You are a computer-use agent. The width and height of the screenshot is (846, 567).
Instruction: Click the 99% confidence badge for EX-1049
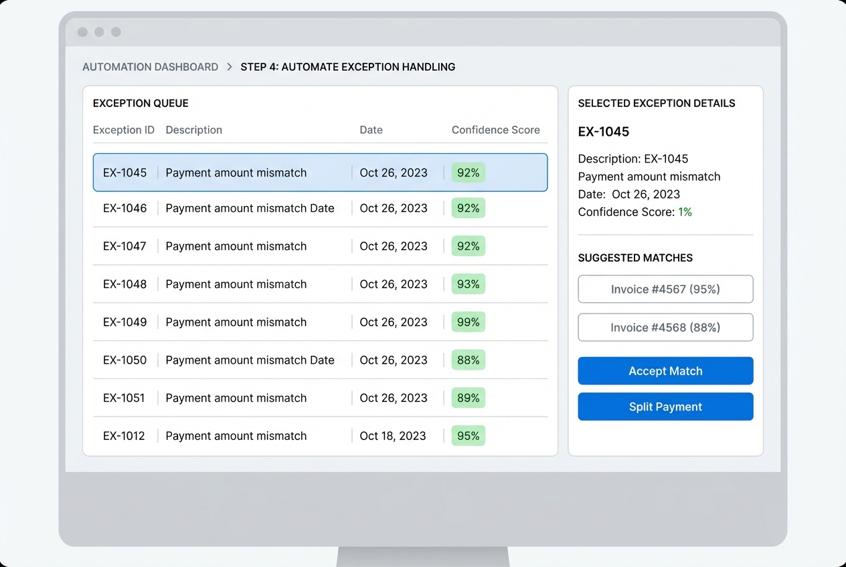point(468,322)
